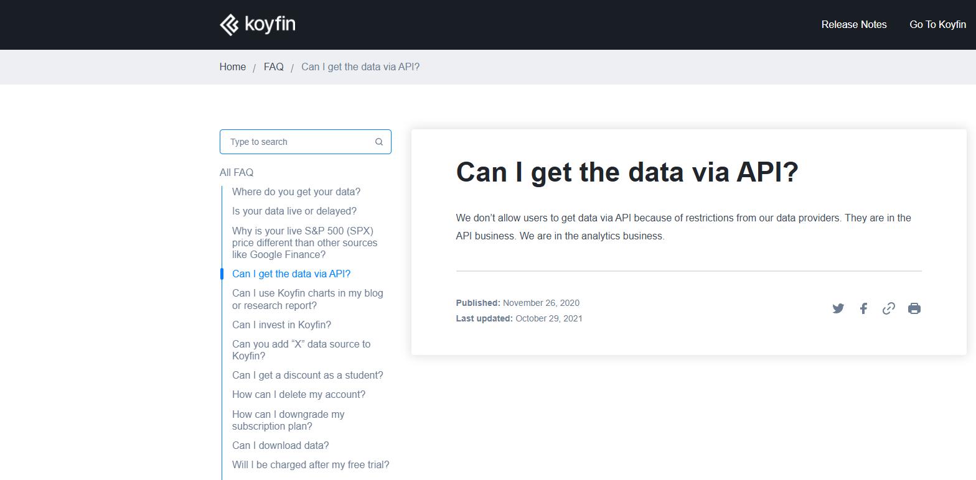This screenshot has height=480, width=976.
Task: Click the search magnifier icon
Action: click(x=378, y=142)
